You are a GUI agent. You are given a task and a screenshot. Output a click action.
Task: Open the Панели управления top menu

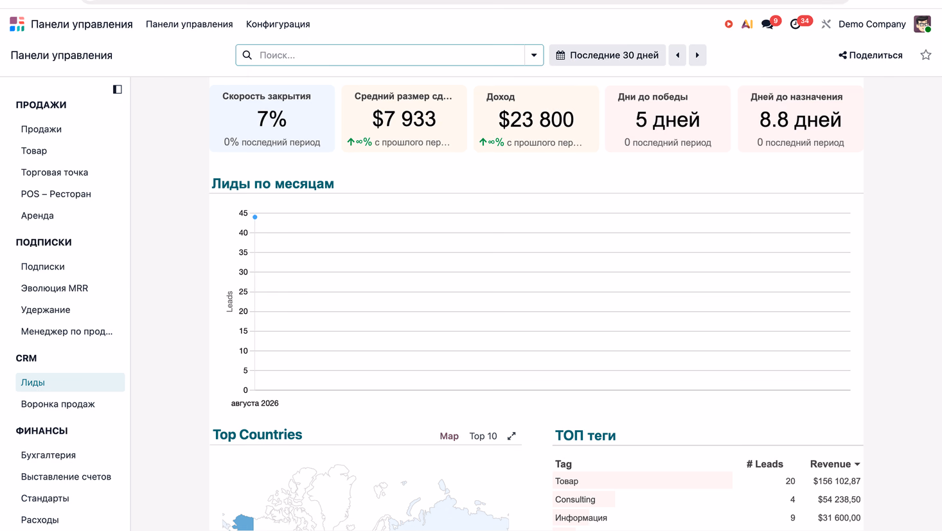[190, 24]
